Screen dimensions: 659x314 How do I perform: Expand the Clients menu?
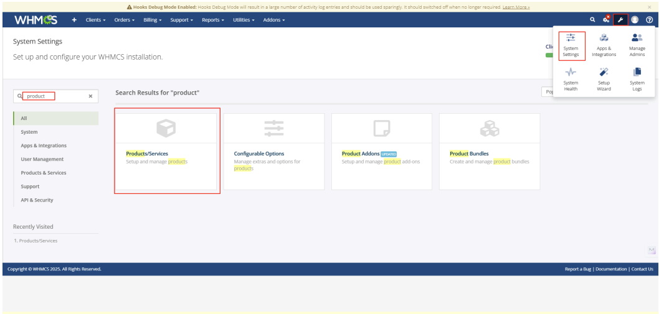coord(95,20)
